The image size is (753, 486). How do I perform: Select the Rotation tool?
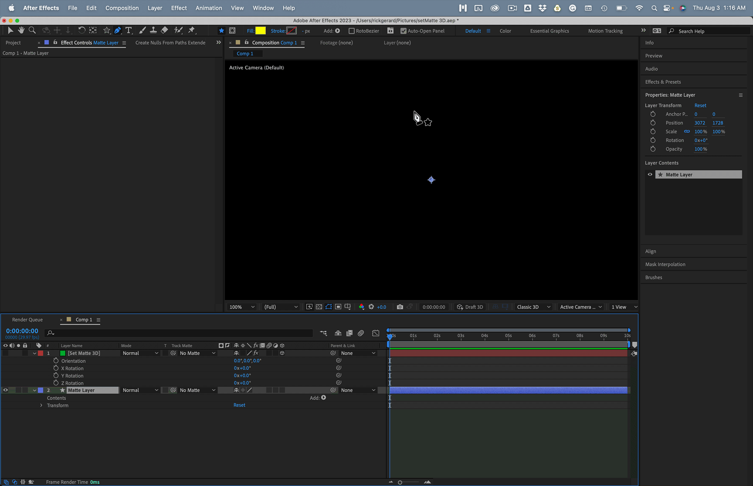[81, 30]
